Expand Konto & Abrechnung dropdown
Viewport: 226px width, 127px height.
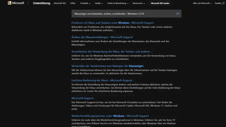pyautogui.click(x=118, y=3)
